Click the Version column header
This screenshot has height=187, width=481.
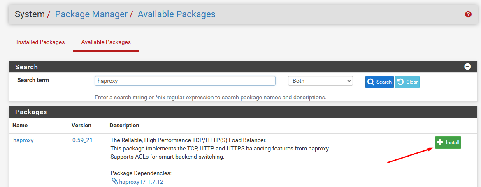(x=81, y=125)
